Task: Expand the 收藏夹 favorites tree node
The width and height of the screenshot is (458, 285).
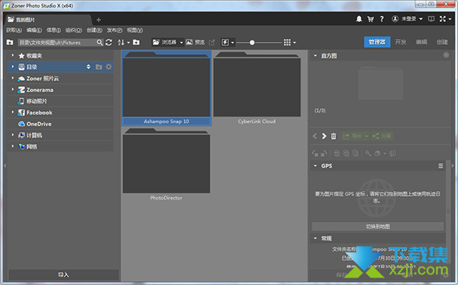Action: click(x=12, y=55)
